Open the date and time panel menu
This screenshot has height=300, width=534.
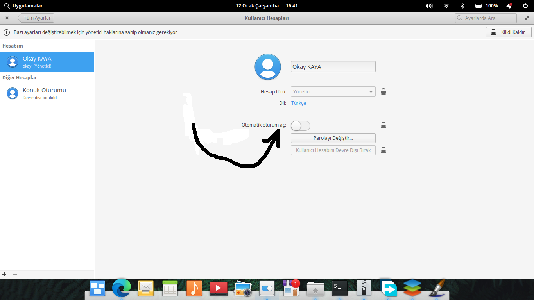(267, 6)
